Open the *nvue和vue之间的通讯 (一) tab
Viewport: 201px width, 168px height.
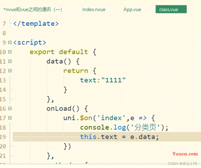point(33,10)
